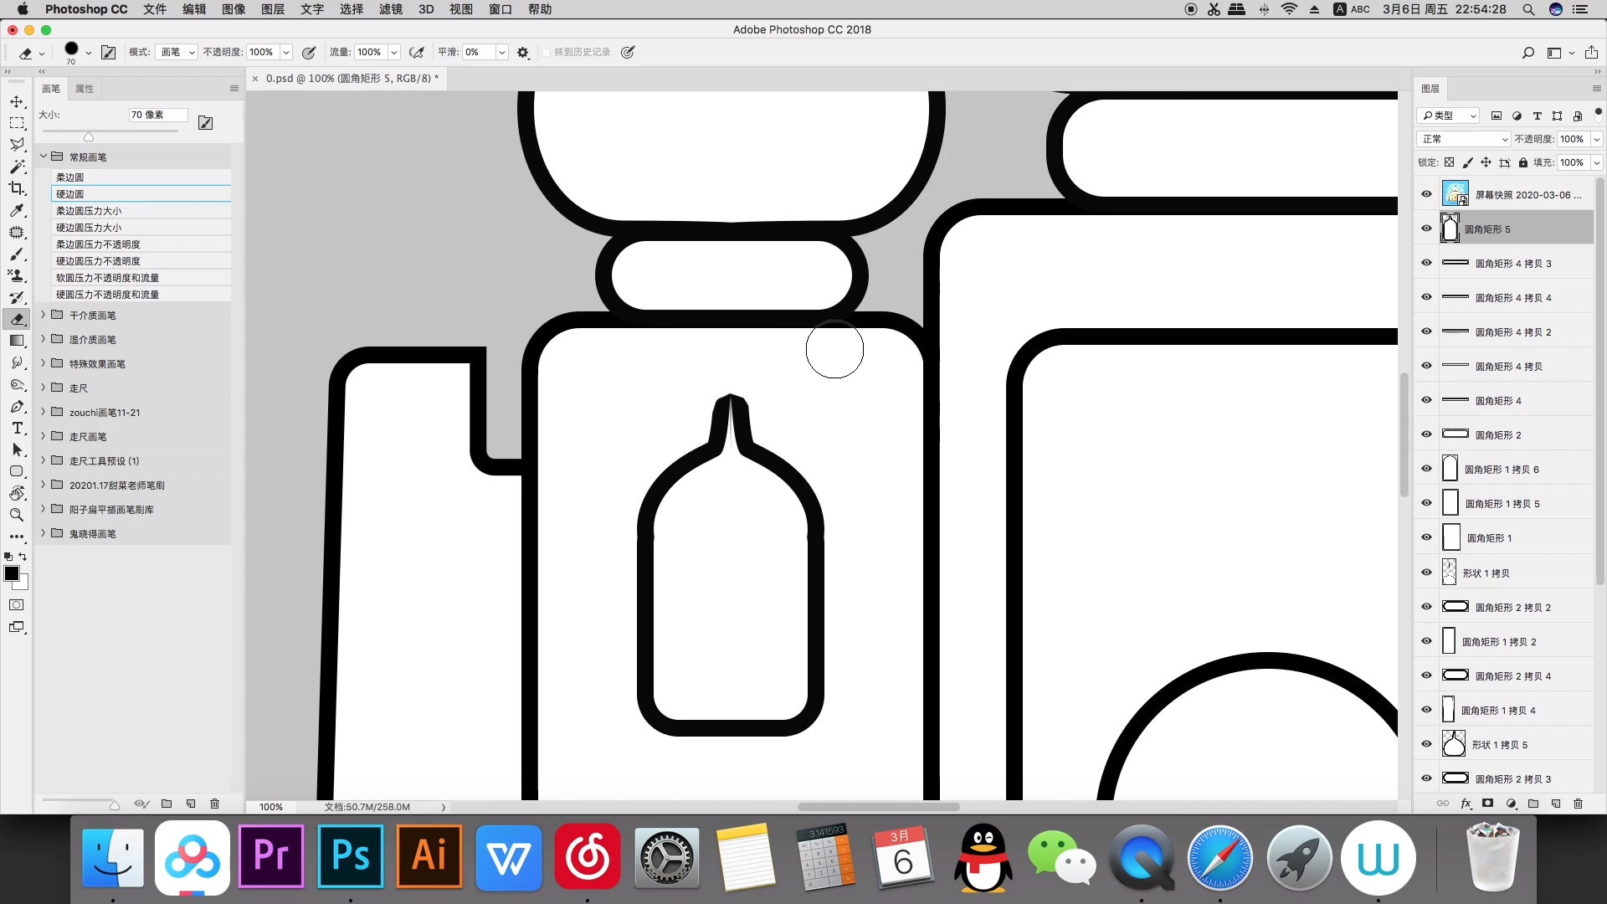1607x904 pixels.
Task: Select the Gradient tool
Action: click(x=17, y=341)
